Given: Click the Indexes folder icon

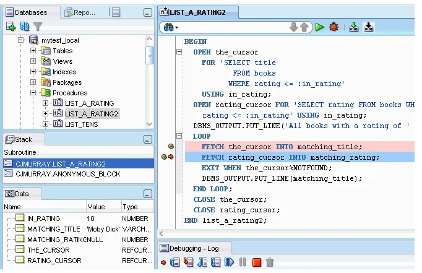Looking at the screenshot, I should 46,72.
